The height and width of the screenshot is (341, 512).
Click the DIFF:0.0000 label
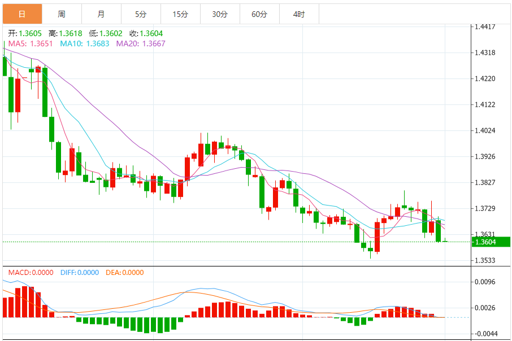pyautogui.click(x=80, y=273)
